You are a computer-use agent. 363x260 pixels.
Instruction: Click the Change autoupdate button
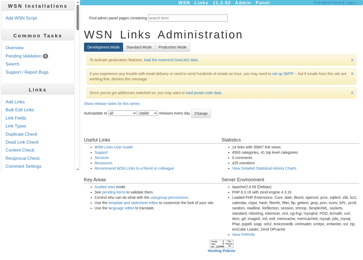coord(201,113)
